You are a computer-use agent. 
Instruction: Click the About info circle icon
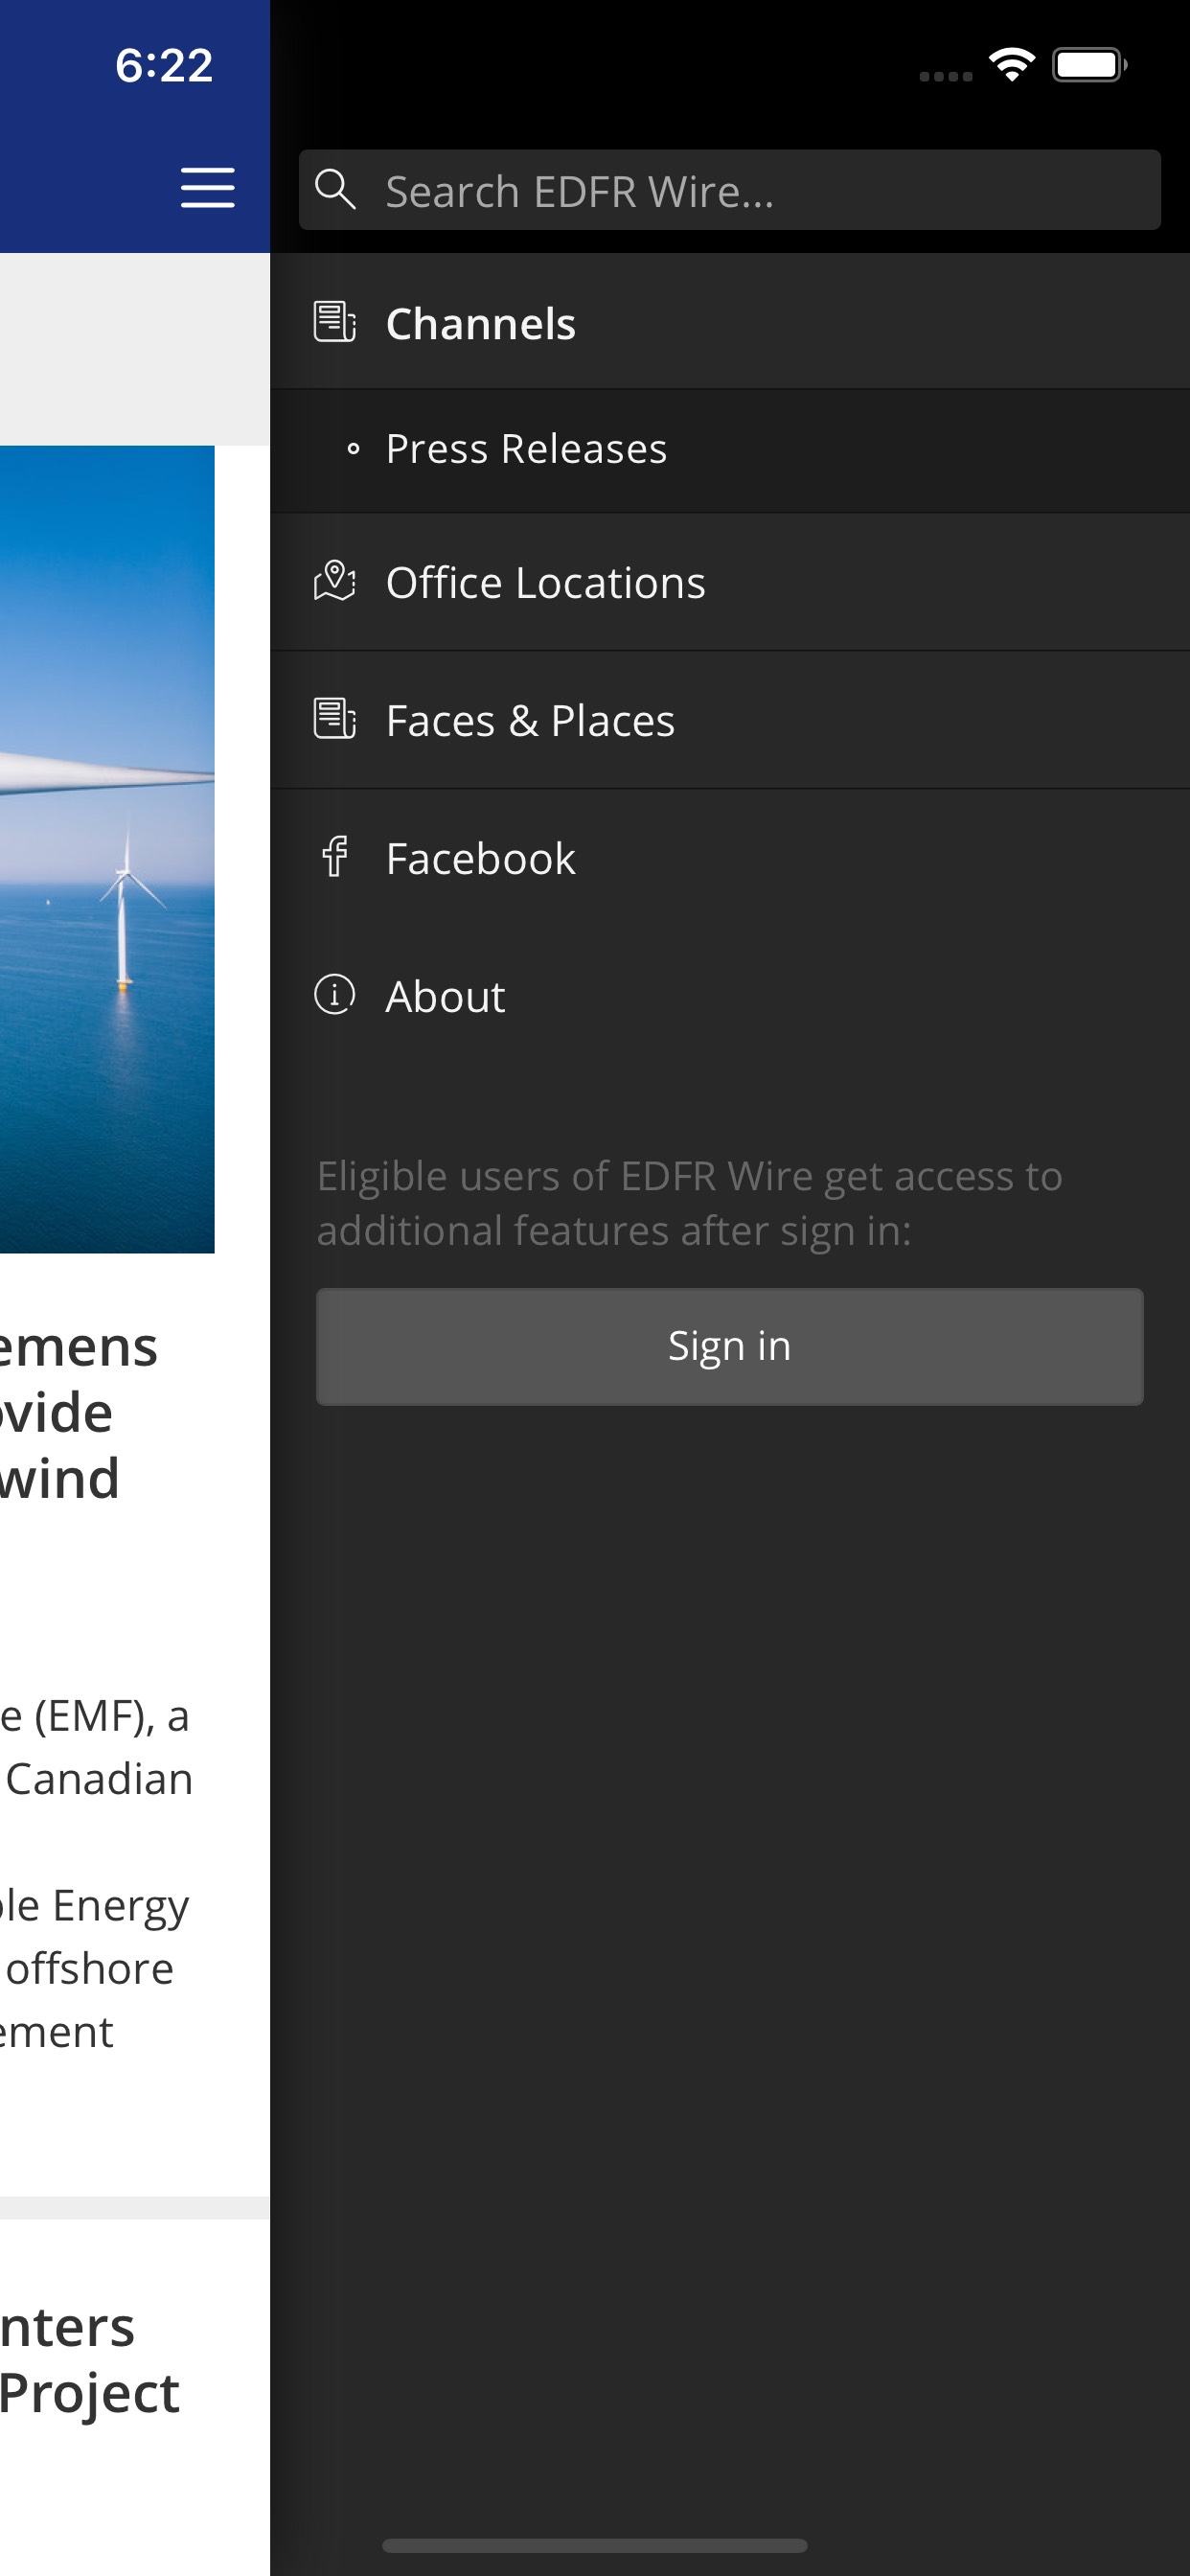click(x=335, y=995)
